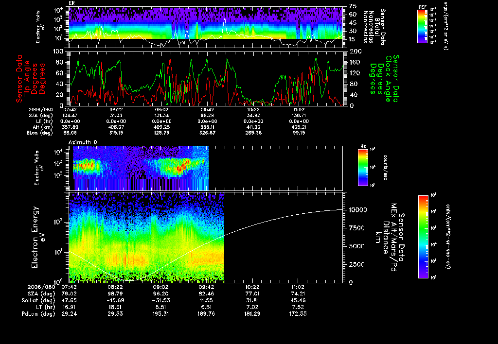The height and width of the screenshot is (344, 498).
Task: Click the SZA value 34.92
Action: point(253,116)
